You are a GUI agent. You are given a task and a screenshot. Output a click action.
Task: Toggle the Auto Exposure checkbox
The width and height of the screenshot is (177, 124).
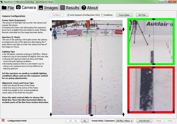click(68, 15)
